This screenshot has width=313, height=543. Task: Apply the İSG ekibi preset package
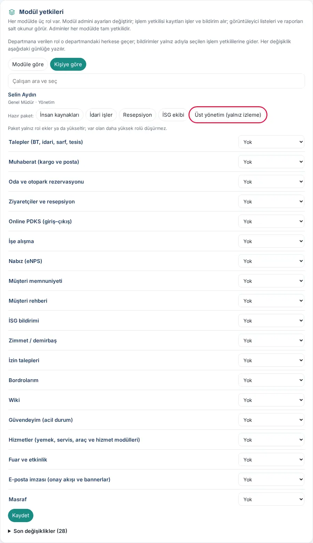pyautogui.click(x=173, y=115)
